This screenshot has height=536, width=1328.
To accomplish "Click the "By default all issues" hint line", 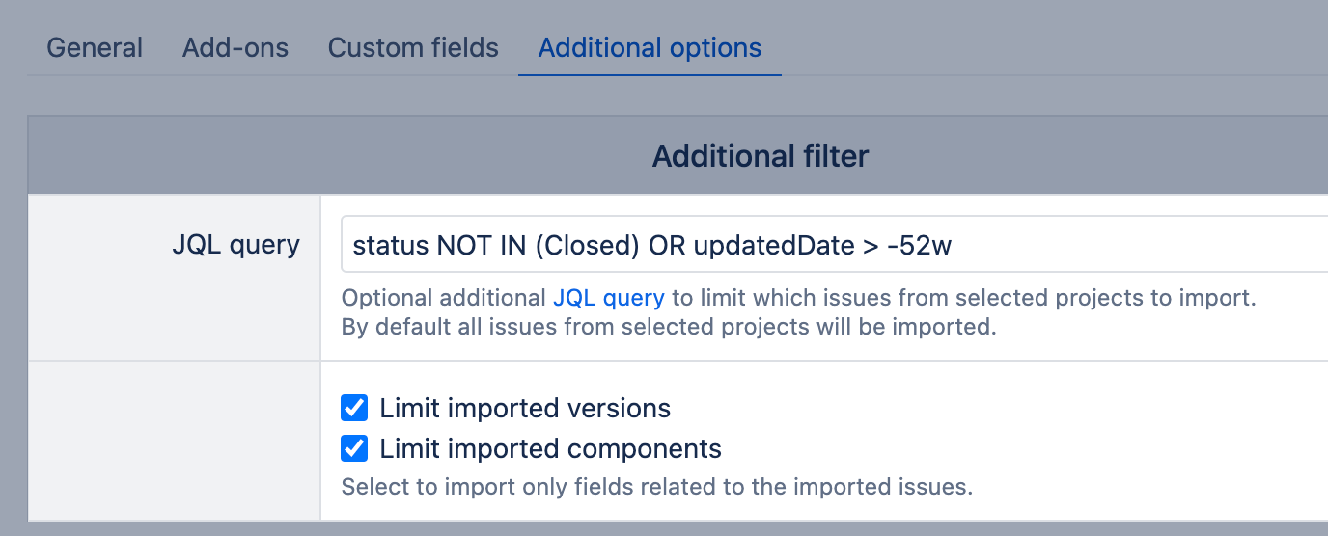I will (x=668, y=327).
